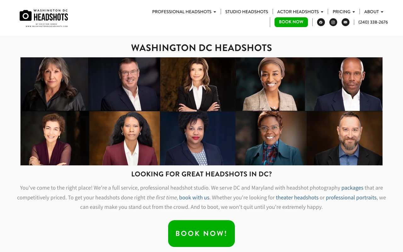Expand the Actor Headshots dropdown arrow
Image resolution: width=403 pixels, height=252 pixels.
pos(322,12)
